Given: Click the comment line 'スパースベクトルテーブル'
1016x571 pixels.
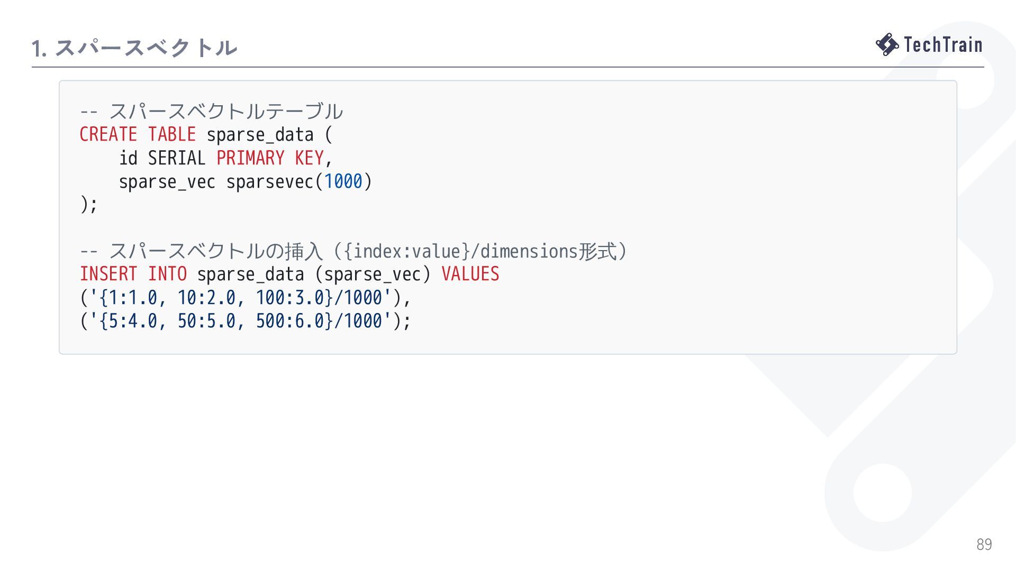Looking at the screenshot, I should (211, 112).
